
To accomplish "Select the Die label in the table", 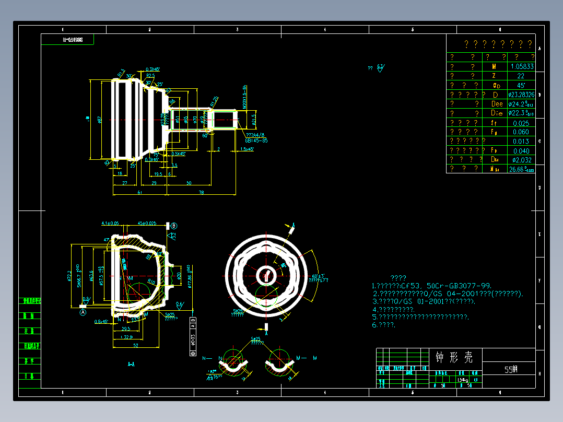I will (497, 113).
